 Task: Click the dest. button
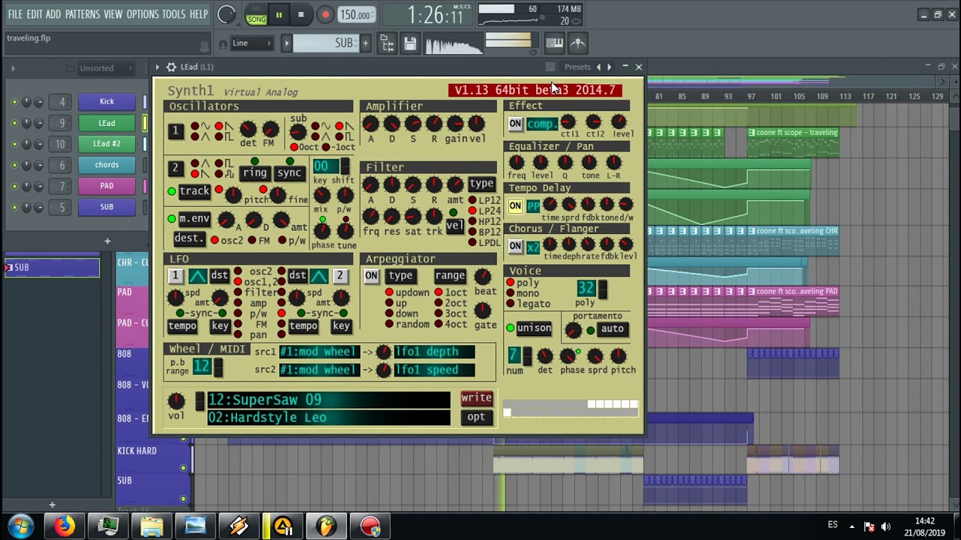point(188,238)
